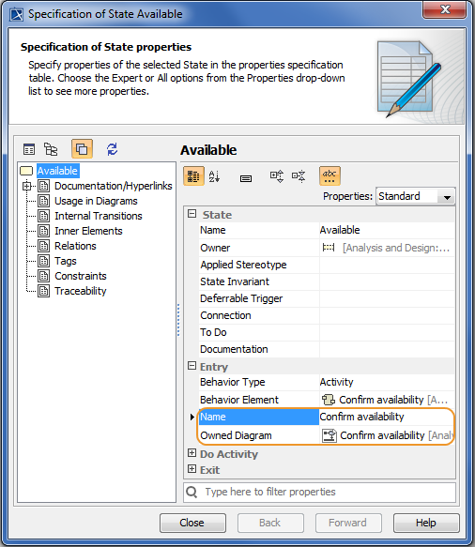Open Traceability tree item

tap(81, 291)
